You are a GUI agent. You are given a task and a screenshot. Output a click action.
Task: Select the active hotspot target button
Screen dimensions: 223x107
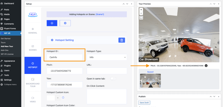pos(52,23)
